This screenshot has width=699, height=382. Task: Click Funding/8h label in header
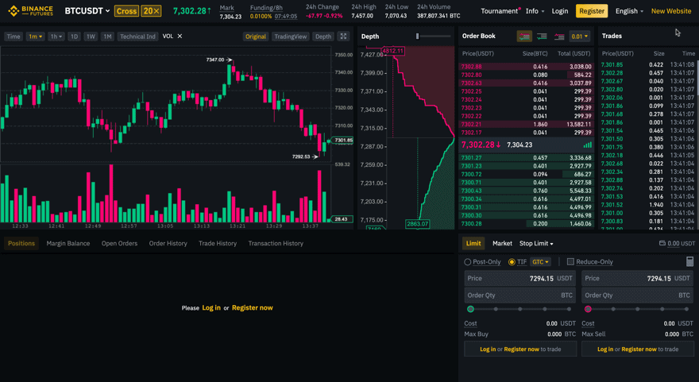click(x=265, y=8)
